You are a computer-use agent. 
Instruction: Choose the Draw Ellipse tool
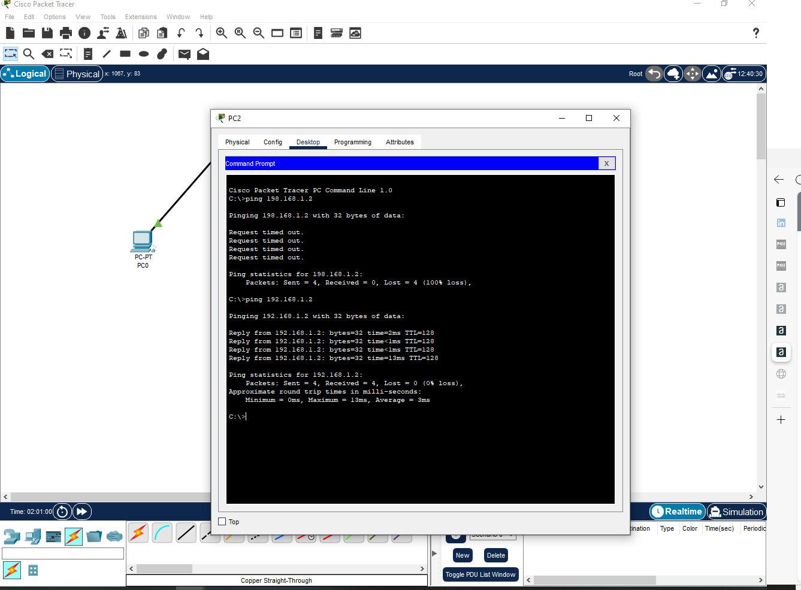click(x=144, y=54)
